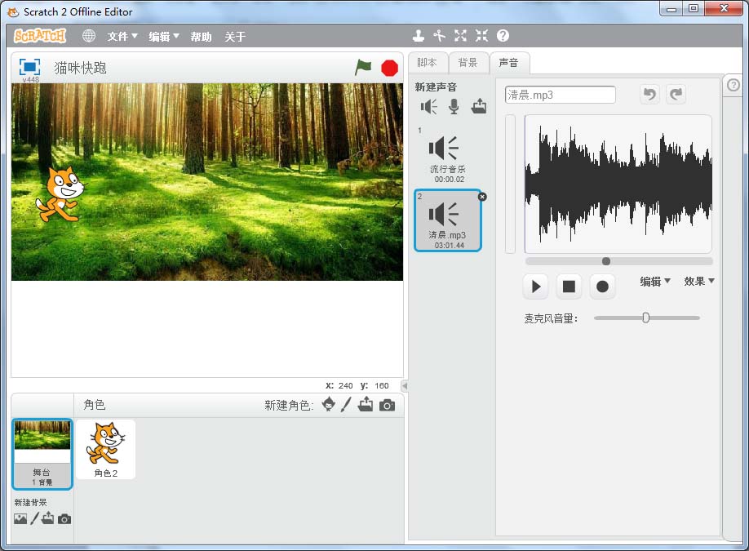Switch to the 脚本 tab

click(x=427, y=63)
